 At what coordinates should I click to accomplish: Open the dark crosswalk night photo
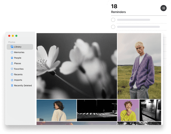(x=97, y=110)
